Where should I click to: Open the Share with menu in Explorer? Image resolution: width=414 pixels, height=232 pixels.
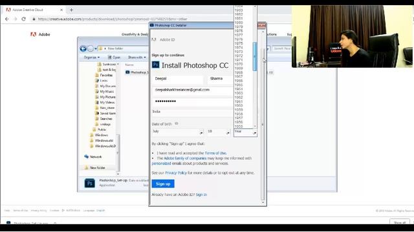[136, 57]
